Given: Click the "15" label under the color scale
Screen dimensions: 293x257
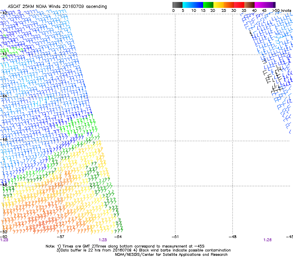Looking at the screenshot, I should [x=203, y=11].
